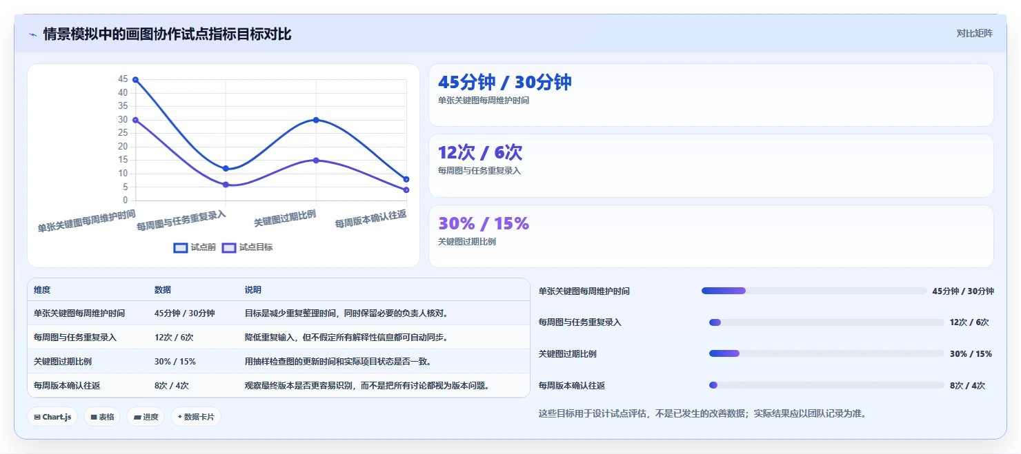The width and height of the screenshot is (1021, 454).
Task: Click the 试点前 data point at value 12
Action: (226, 168)
